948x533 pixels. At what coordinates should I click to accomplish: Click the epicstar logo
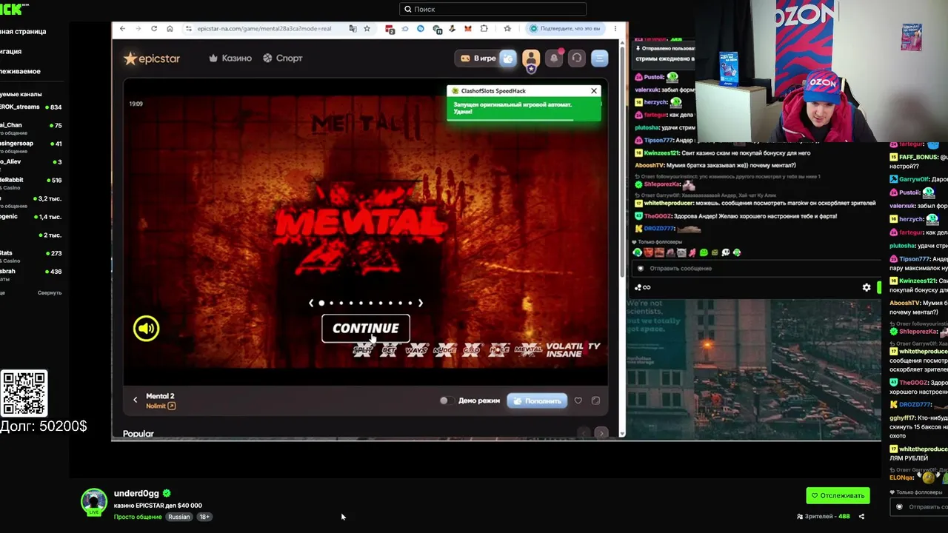152,58
